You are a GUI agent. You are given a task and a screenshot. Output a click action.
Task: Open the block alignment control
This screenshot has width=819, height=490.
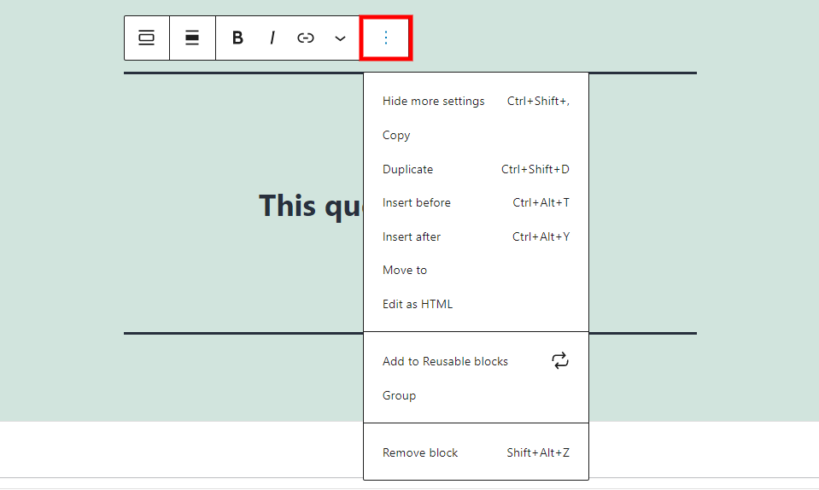(192, 38)
